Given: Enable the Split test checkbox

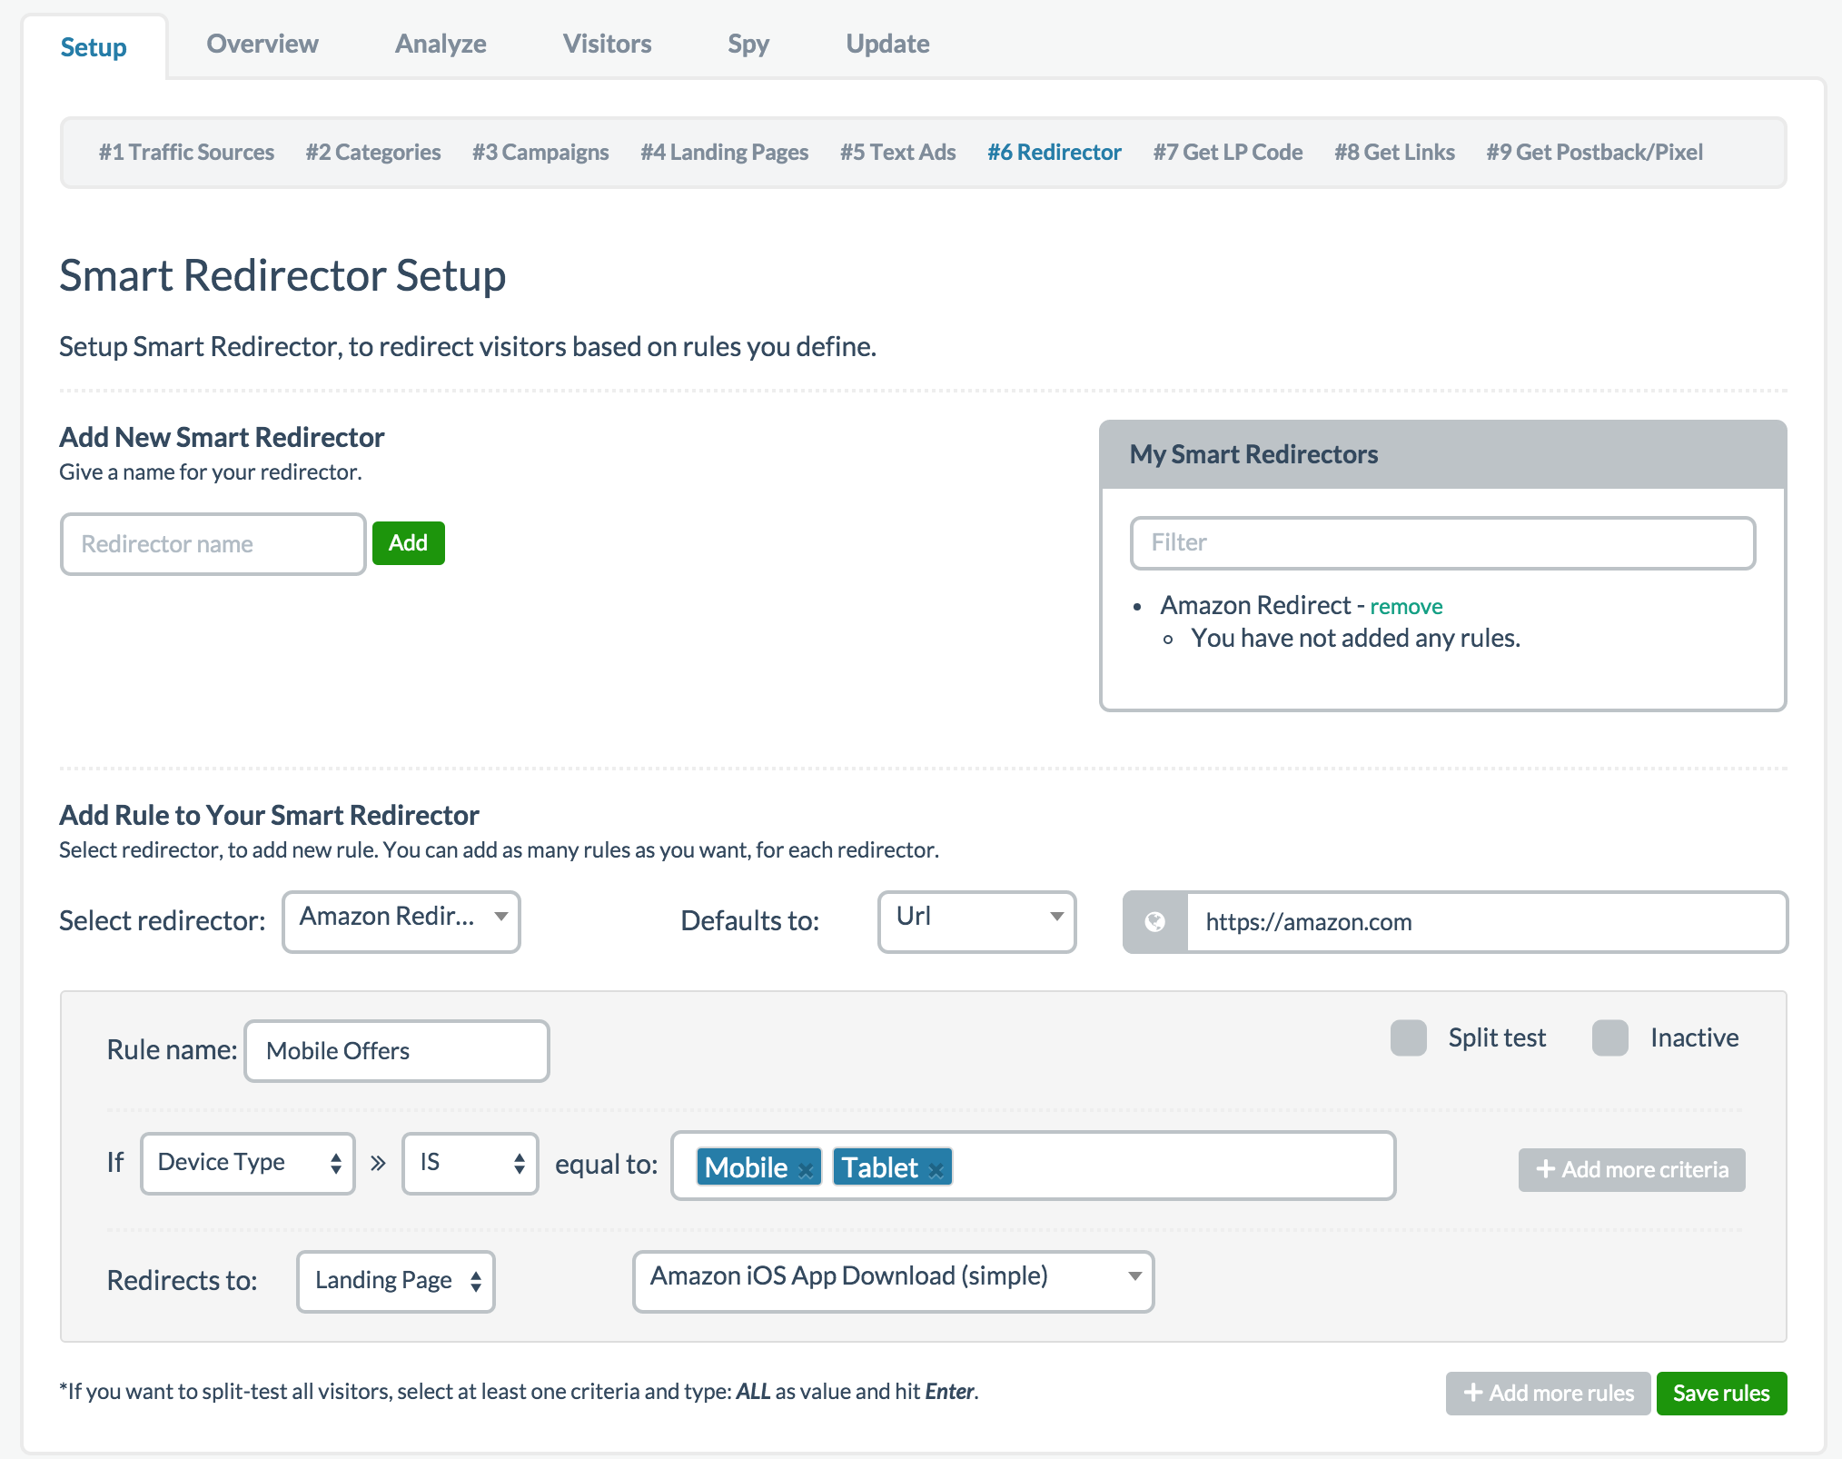Looking at the screenshot, I should pos(1409,1037).
